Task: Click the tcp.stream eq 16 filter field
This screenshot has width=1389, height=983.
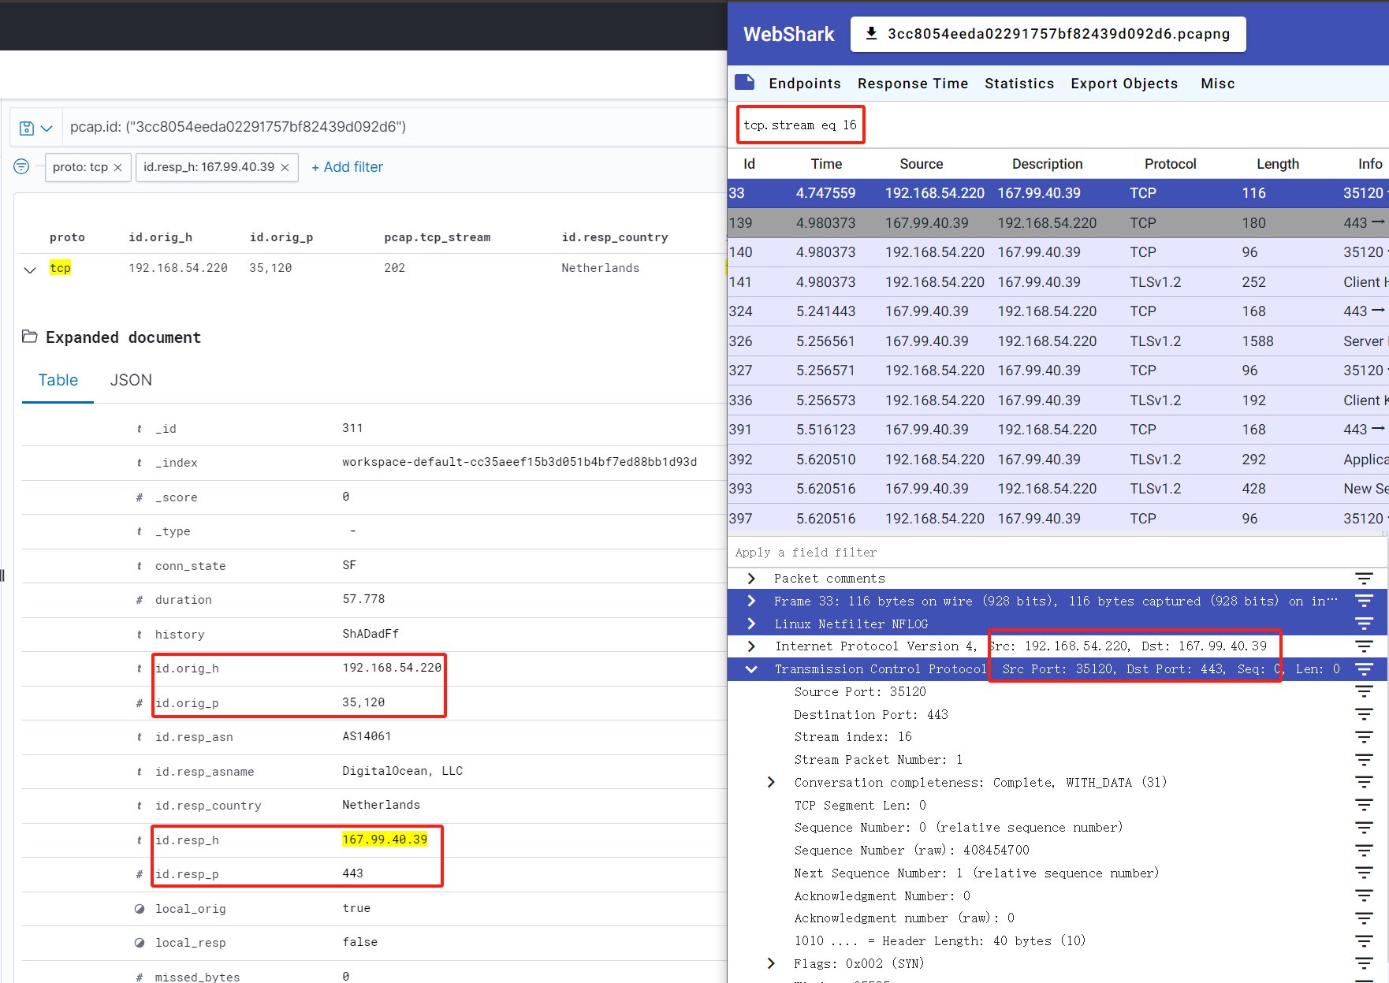Action: tap(800, 125)
